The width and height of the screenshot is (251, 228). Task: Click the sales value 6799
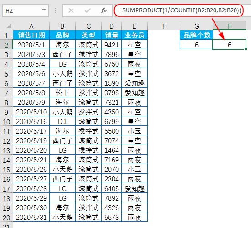[112, 121]
